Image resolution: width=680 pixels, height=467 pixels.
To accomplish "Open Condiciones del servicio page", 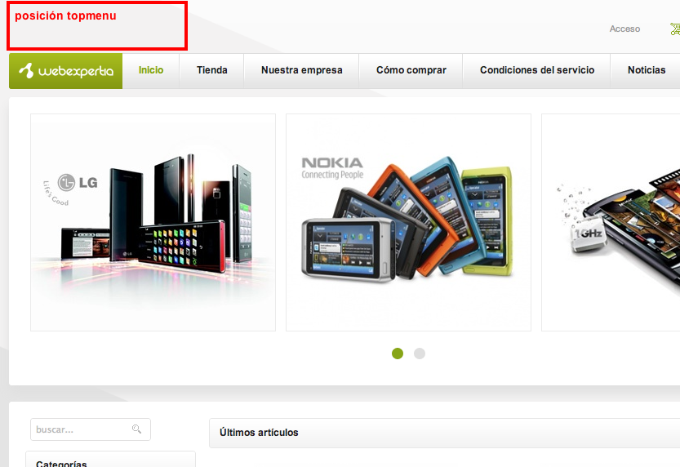I will tap(537, 70).
